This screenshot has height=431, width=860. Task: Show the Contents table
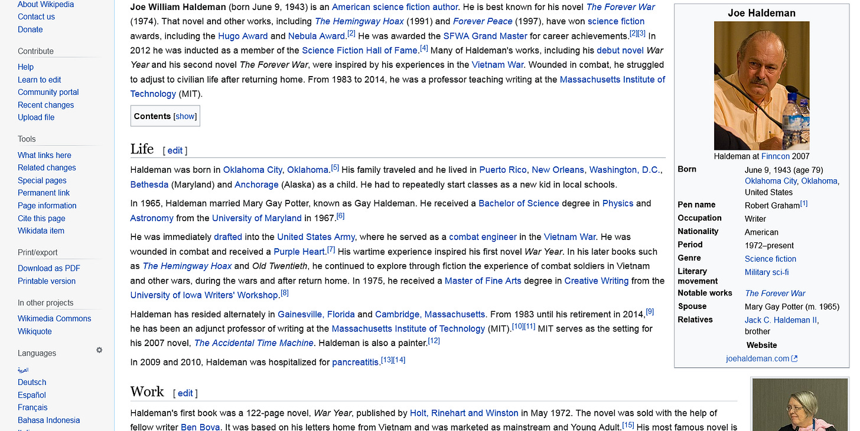coord(185,116)
